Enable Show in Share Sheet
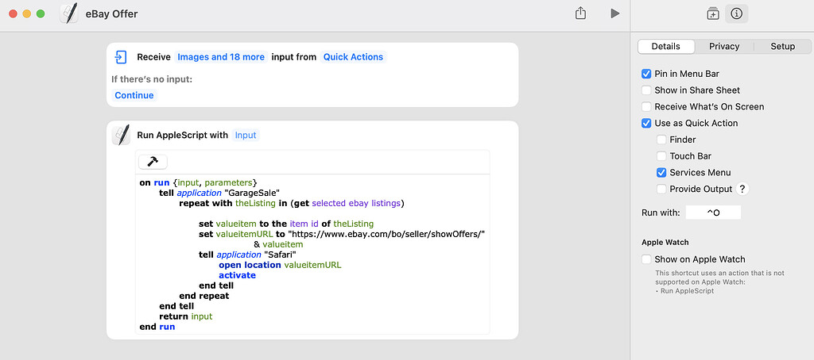Image resolution: width=814 pixels, height=360 pixels. pyautogui.click(x=646, y=90)
